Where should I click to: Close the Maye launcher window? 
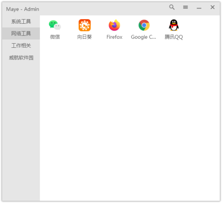click(x=212, y=7)
